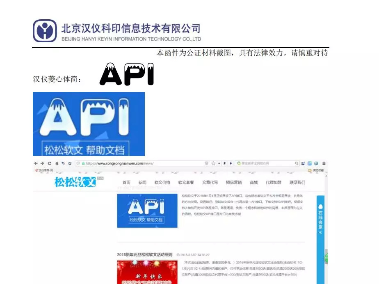Open the 新闻 navigation item
This screenshot has width=379, height=284.
pyautogui.click(x=142, y=182)
